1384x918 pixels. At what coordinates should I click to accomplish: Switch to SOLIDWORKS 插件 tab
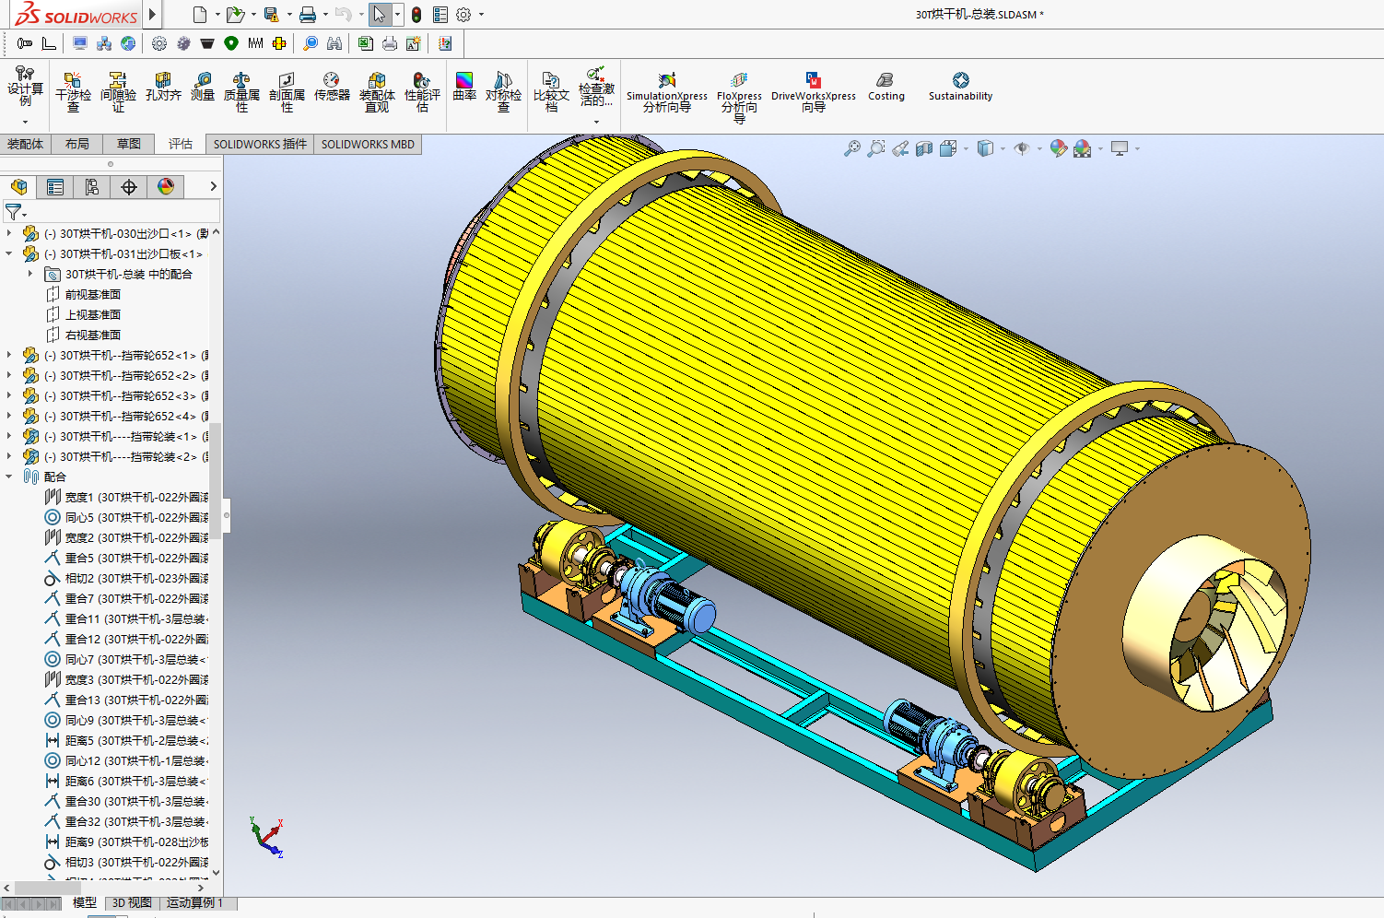point(260,144)
